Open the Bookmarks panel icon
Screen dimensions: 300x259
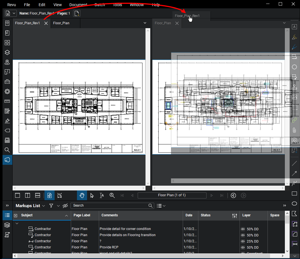tap(7, 33)
